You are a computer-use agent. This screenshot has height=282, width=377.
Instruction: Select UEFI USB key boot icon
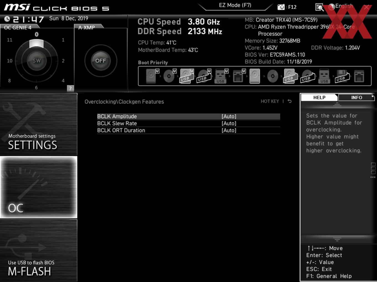[x=221, y=76]
